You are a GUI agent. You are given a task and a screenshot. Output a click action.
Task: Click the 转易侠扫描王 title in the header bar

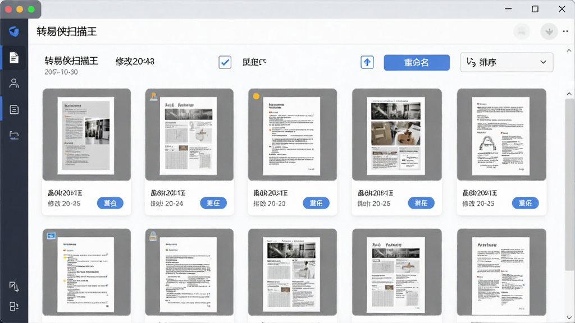66,31
